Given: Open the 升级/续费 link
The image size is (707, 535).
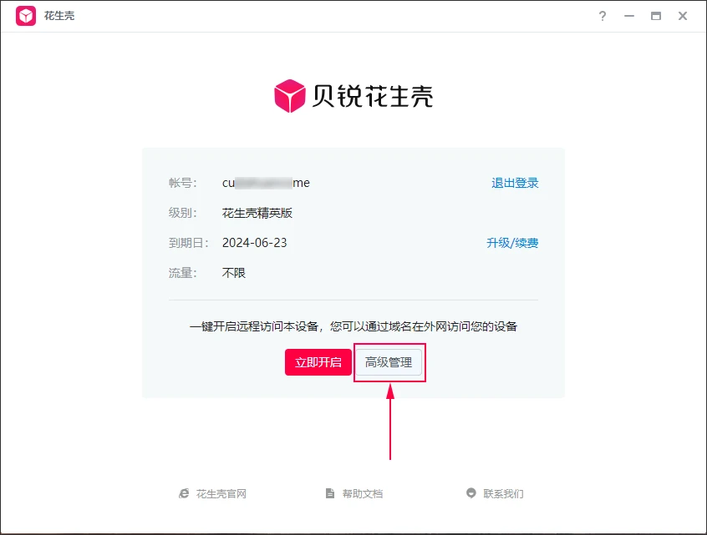Looking at the screenshot, I should click(x=512, y=243).
